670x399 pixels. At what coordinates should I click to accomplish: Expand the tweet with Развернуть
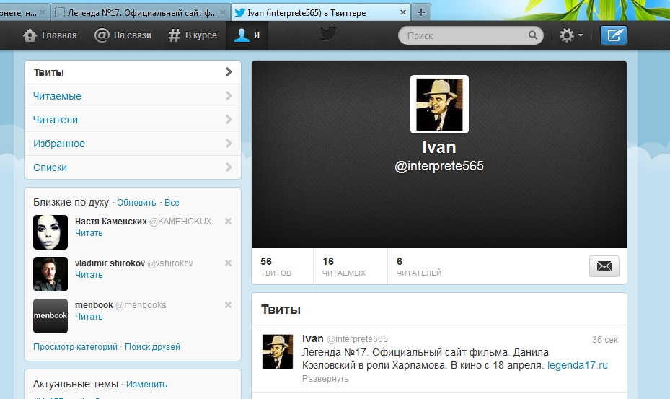[x=325, y=379]
